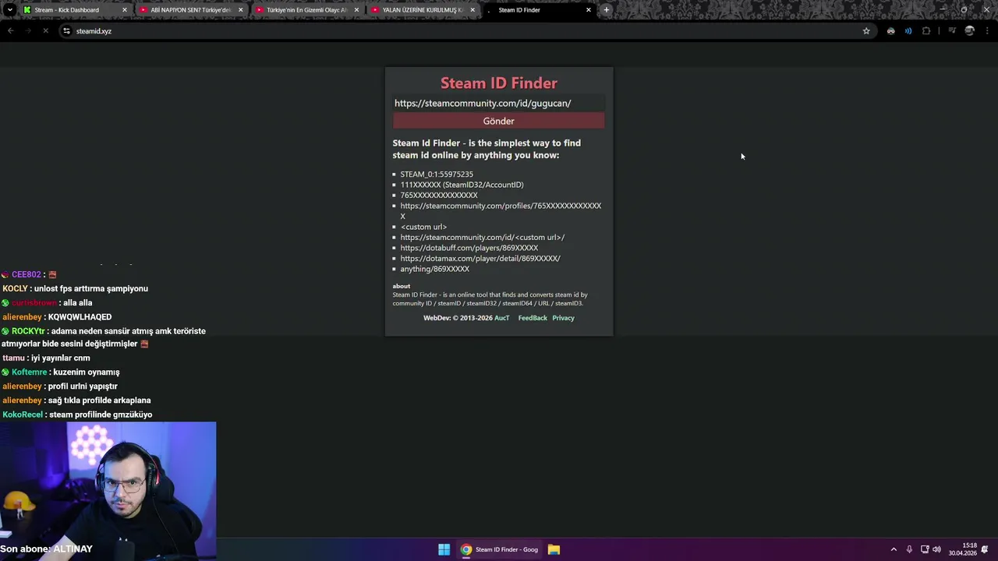Click alierenbey's 'profil urlni yapıştır' message
The image size is (998, 561).
coord(60,386)
